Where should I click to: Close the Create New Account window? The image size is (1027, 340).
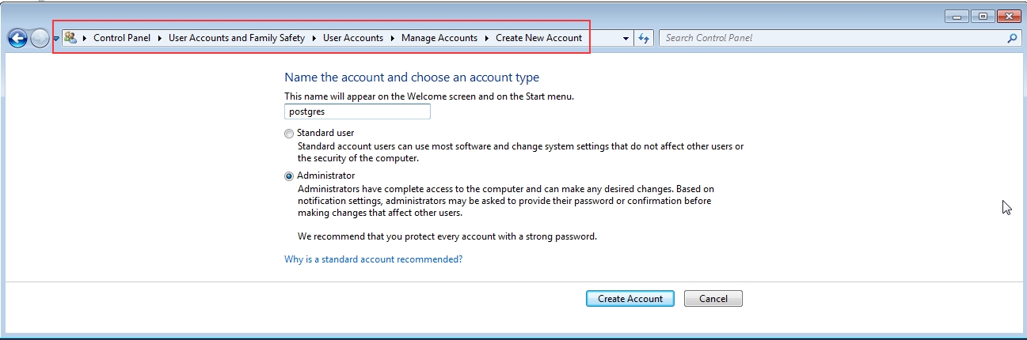pyautogui.click(x=1008, y=16)
